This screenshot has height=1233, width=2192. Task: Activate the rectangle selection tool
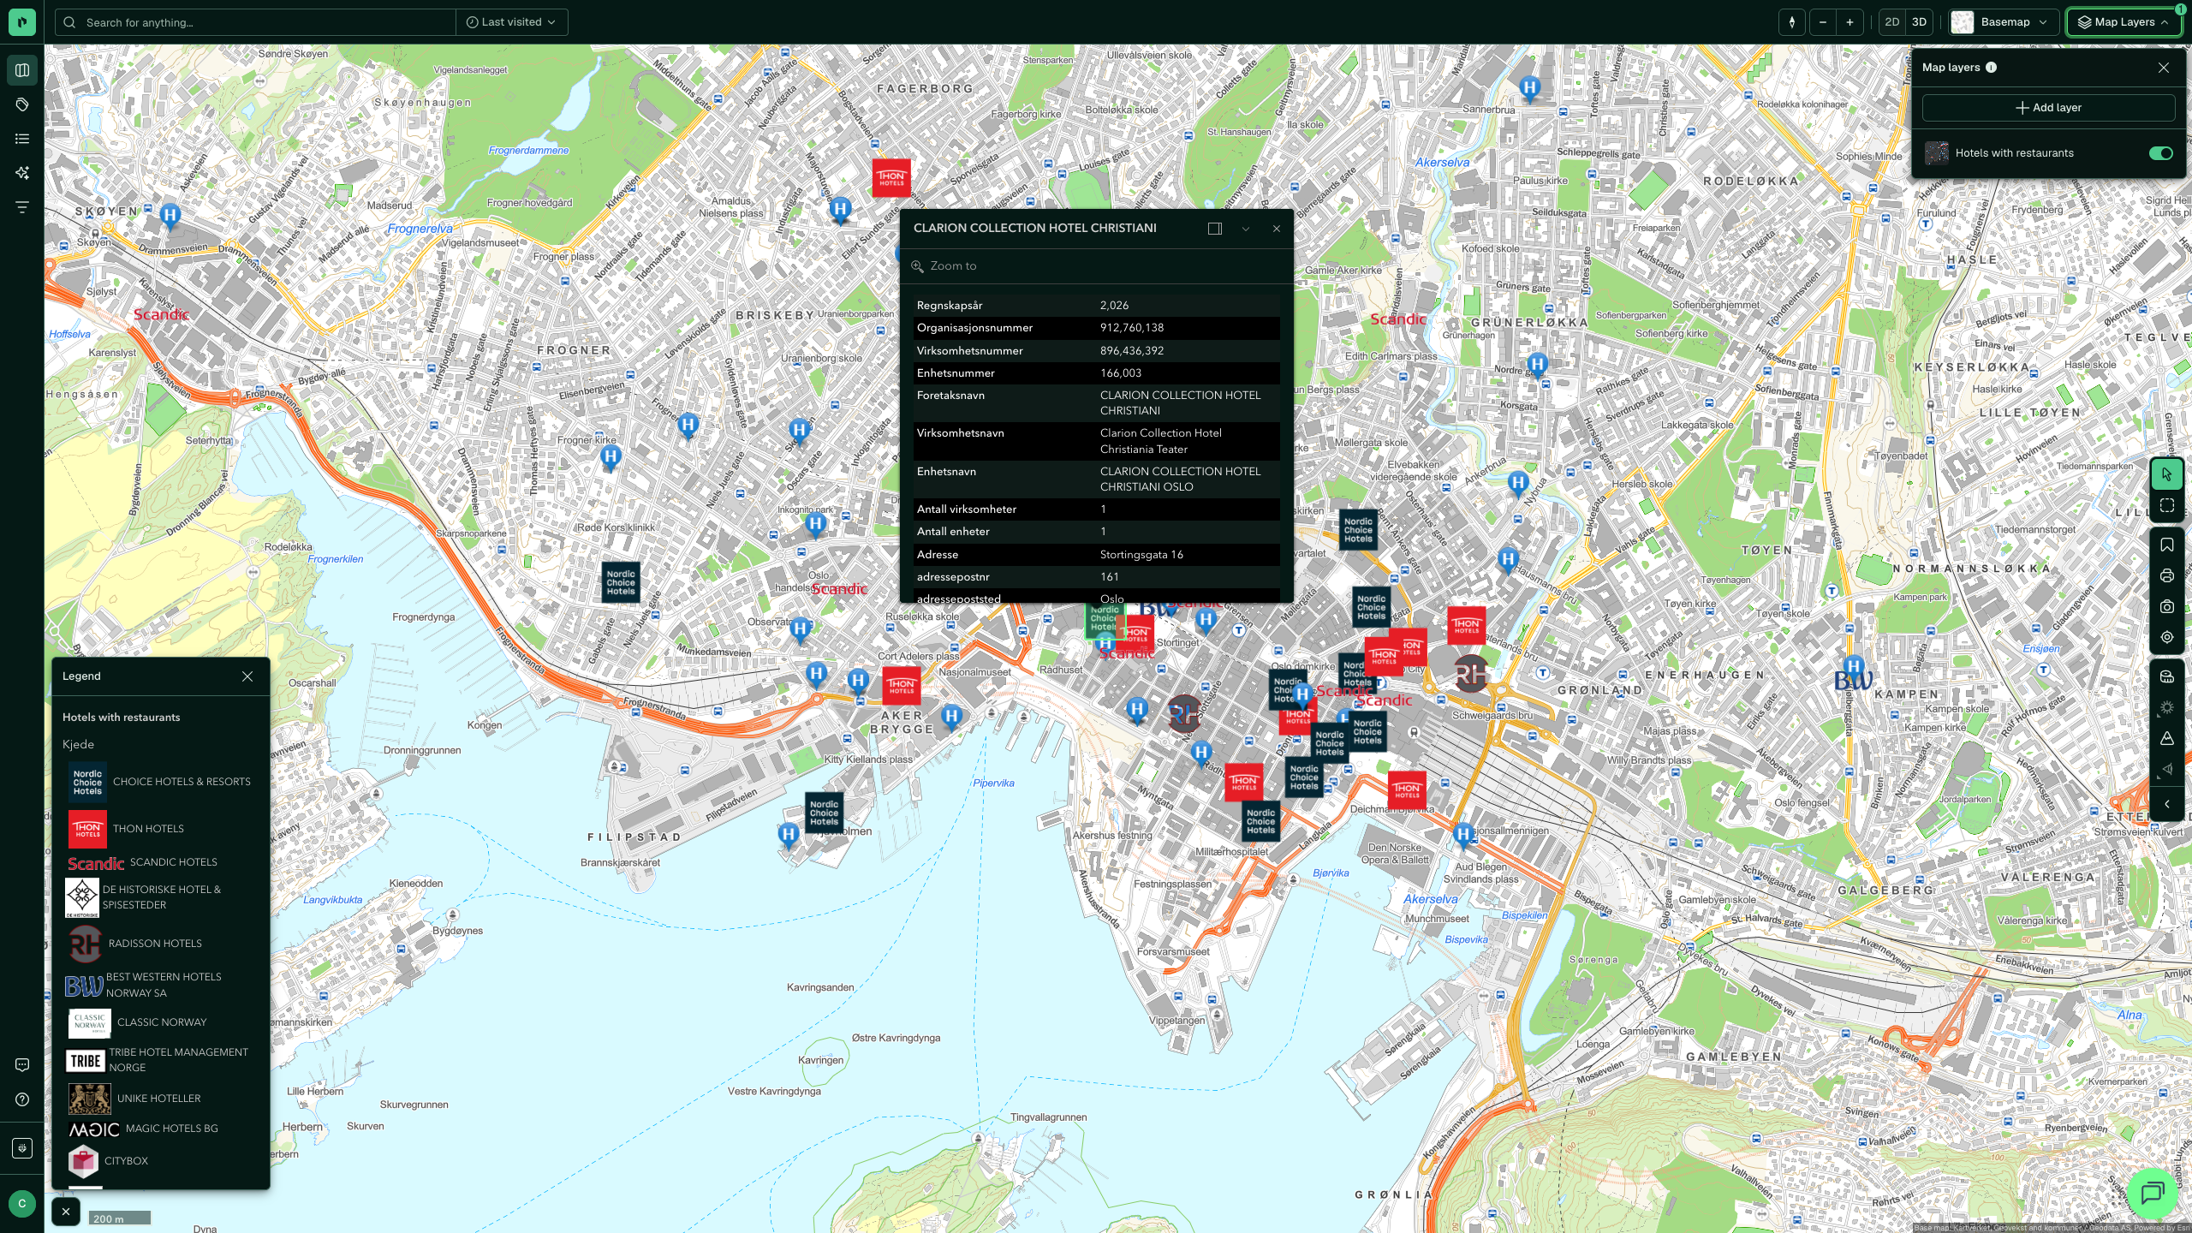(x=2166, y=506)
